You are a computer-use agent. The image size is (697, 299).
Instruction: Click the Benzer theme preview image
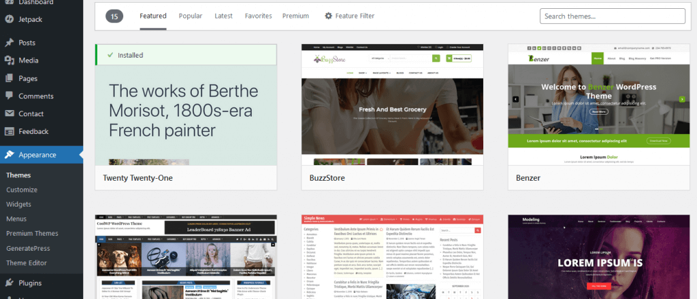click(x=599, y=105)
